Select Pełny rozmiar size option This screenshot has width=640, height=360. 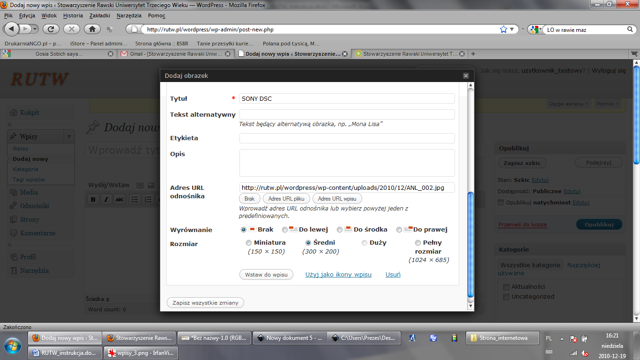(x=418, y=243)
